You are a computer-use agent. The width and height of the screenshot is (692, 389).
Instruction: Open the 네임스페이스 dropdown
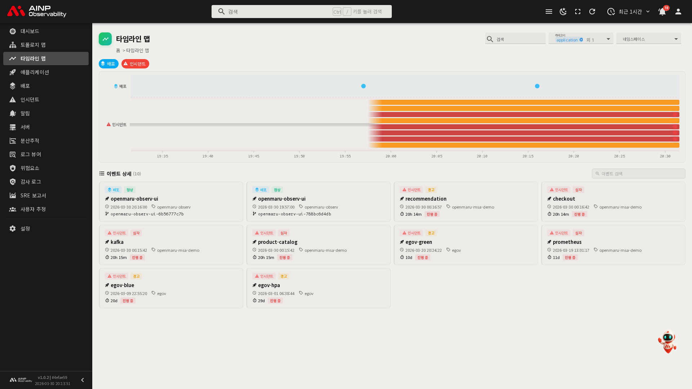[648, 39]
